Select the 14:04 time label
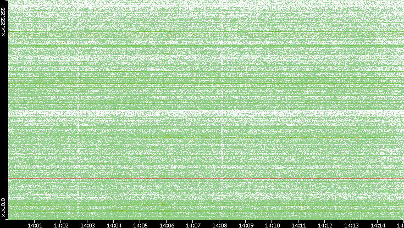The width and height of the screenshot is (404, 228). click(x=114, y=225)
